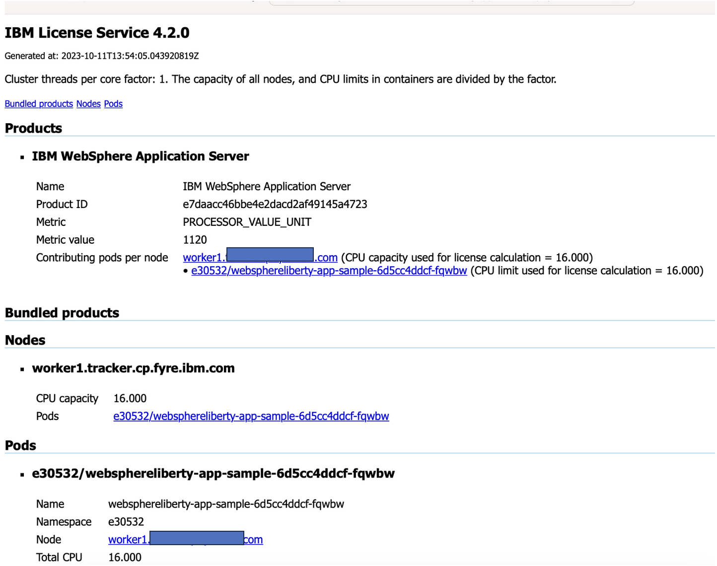Open the websphereliberty-app-sample pod link under Products

pos(329,271)
